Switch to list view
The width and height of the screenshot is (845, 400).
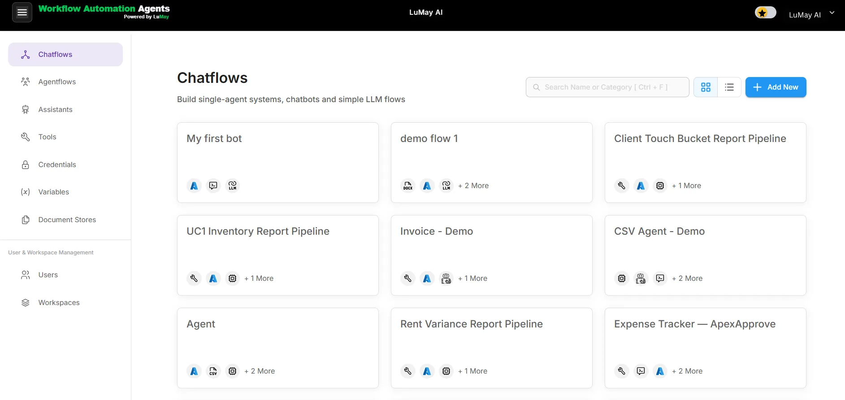[x=729, y=87]
